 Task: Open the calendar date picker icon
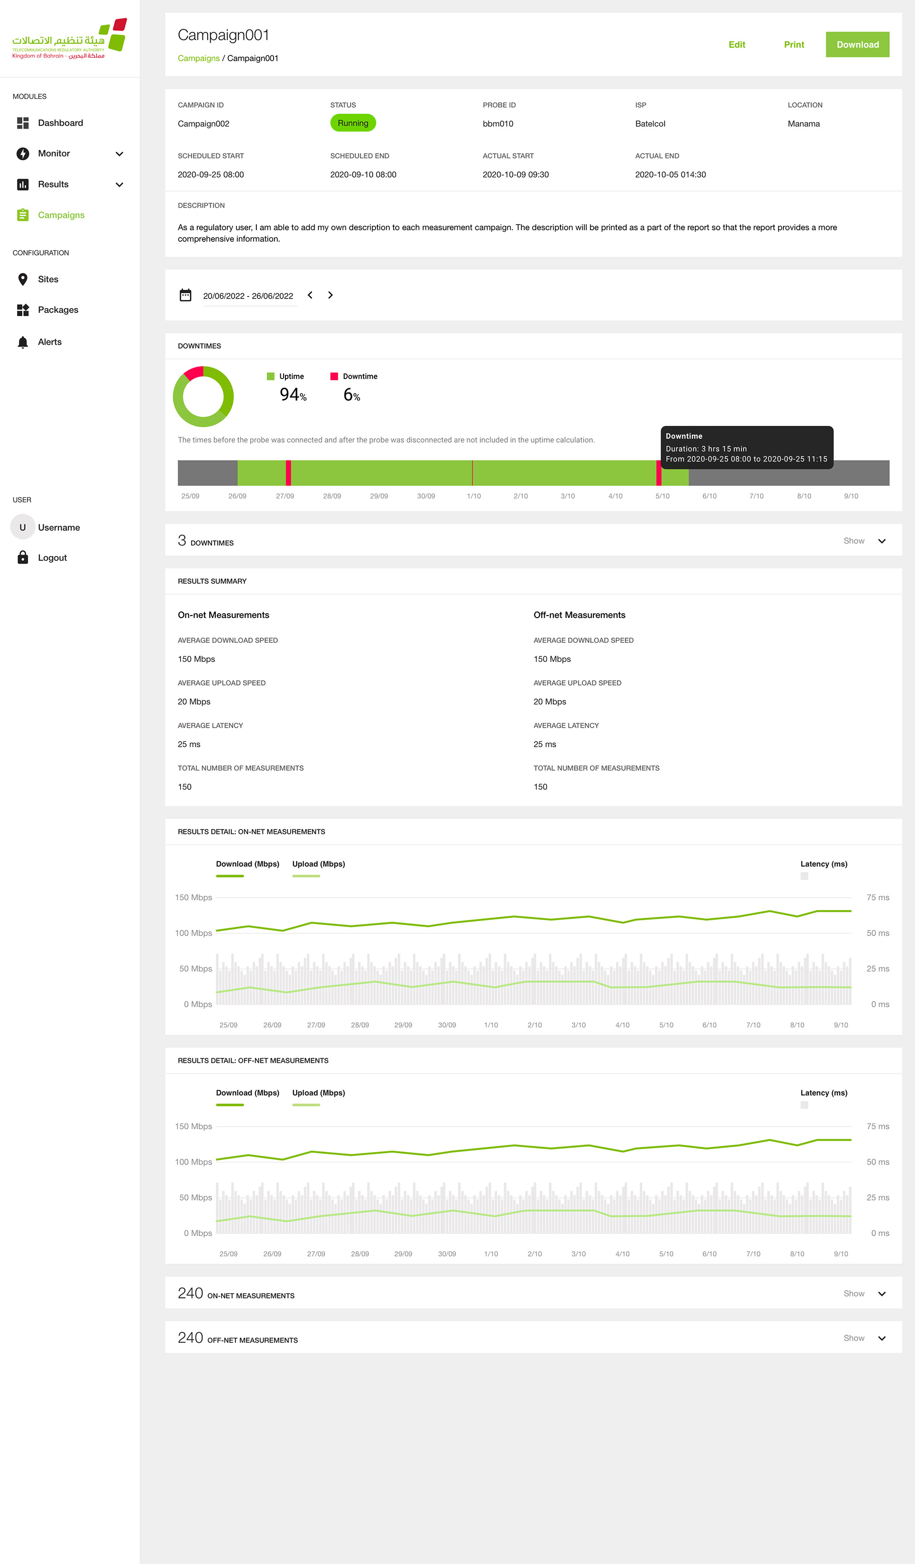(x=185, y=295)
